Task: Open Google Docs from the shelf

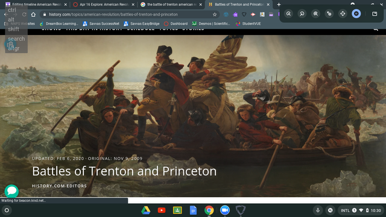Action: point(193,210)
